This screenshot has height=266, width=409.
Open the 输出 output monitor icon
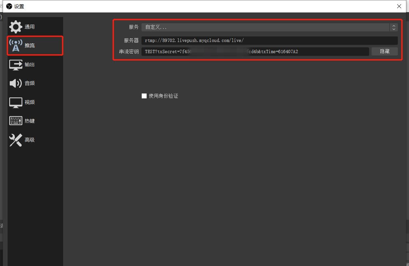coord(16,65)
